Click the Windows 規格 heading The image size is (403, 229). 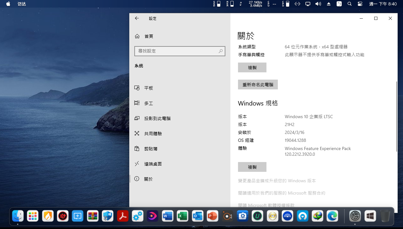coord(258,103)
